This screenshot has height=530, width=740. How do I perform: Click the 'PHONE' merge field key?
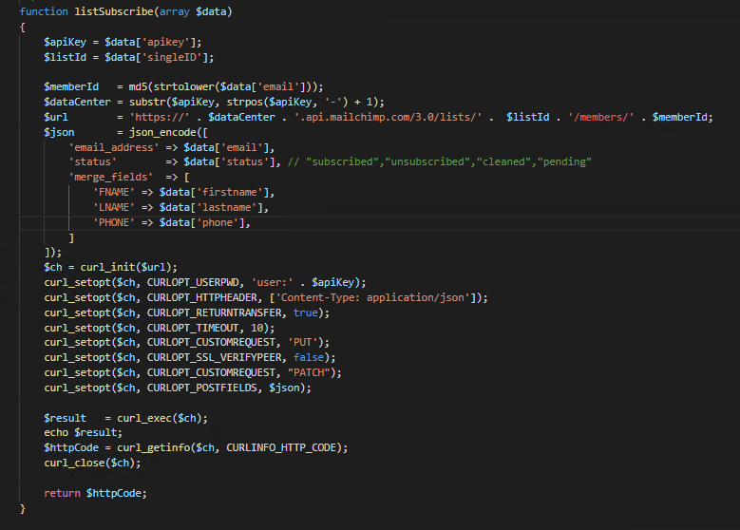point(114,223)
